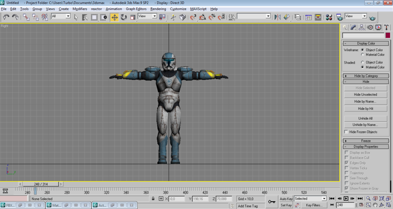Toggle the Angle Snap icon

[x=203, y=17]
